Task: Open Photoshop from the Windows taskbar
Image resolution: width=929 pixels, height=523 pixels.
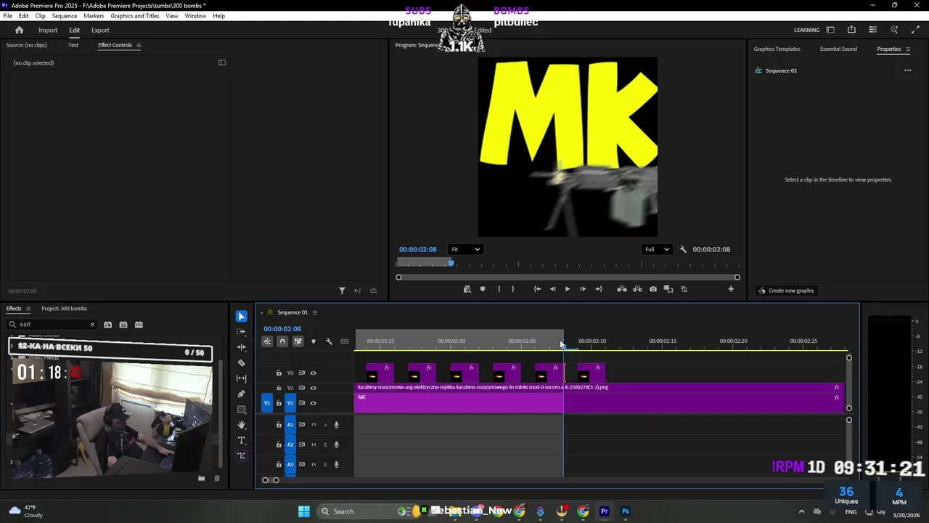Action: coord(626,511)
